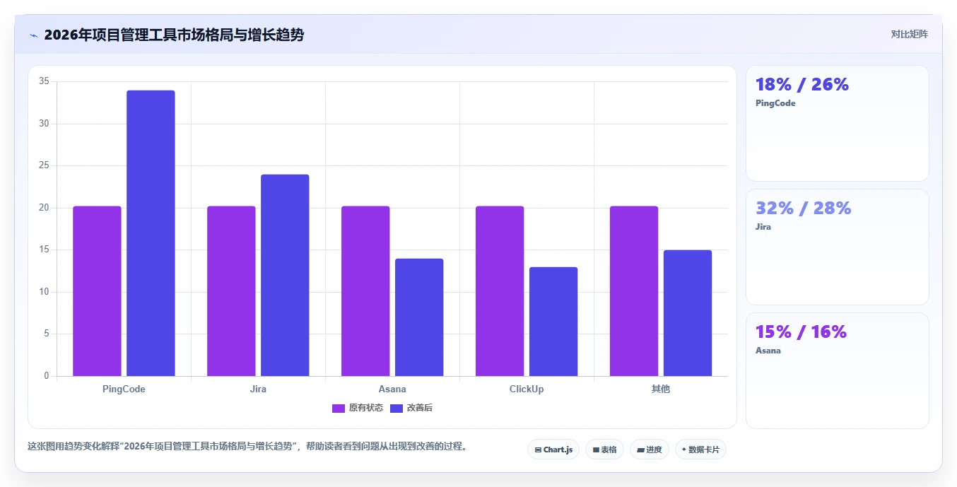Image resolution: width=957 pixels, height=487 pixels.
Task: Open the PingCode 18% / 26% card
Action: tap(838, 124)
